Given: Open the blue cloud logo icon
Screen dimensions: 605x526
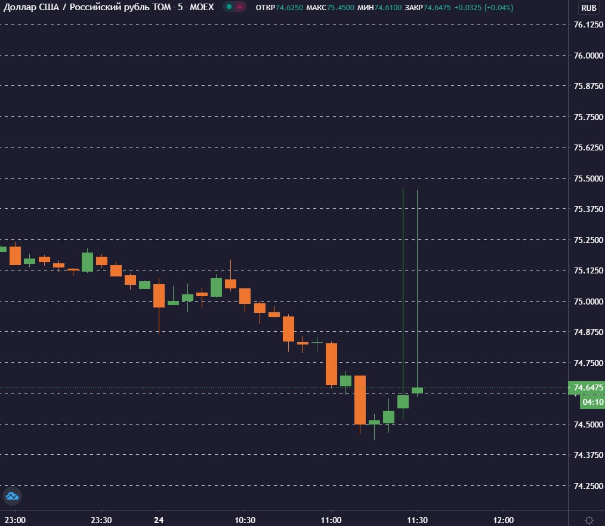Looking at the screenshot, I should coord(12,496).
